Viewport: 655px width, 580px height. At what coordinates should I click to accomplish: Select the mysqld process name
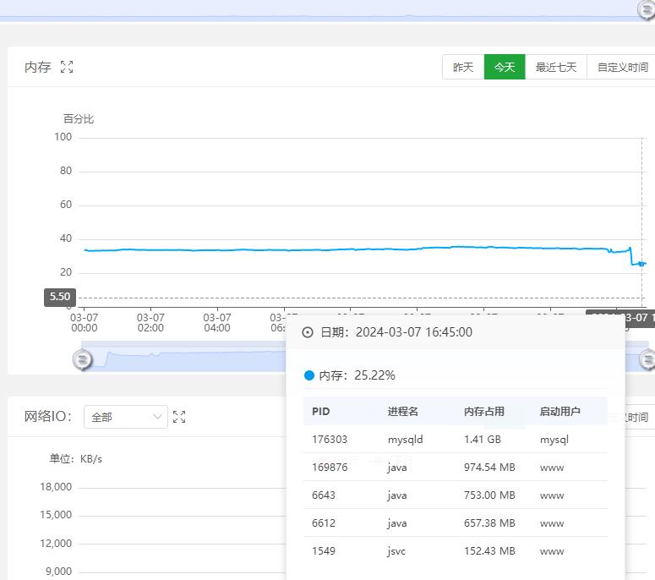click(x=405, y=440)
